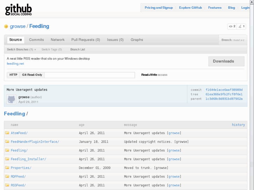Click growse link in AtomFeed commit message

point(174,133)
